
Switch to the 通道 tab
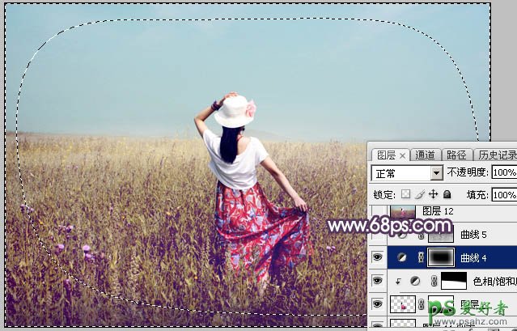(x=426, y=155)
